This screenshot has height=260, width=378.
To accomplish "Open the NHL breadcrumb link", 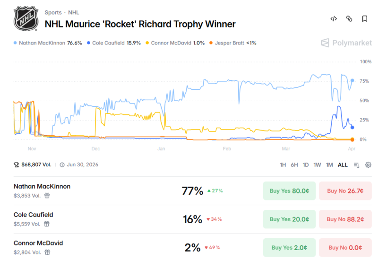I will click(x=74, y=12).
